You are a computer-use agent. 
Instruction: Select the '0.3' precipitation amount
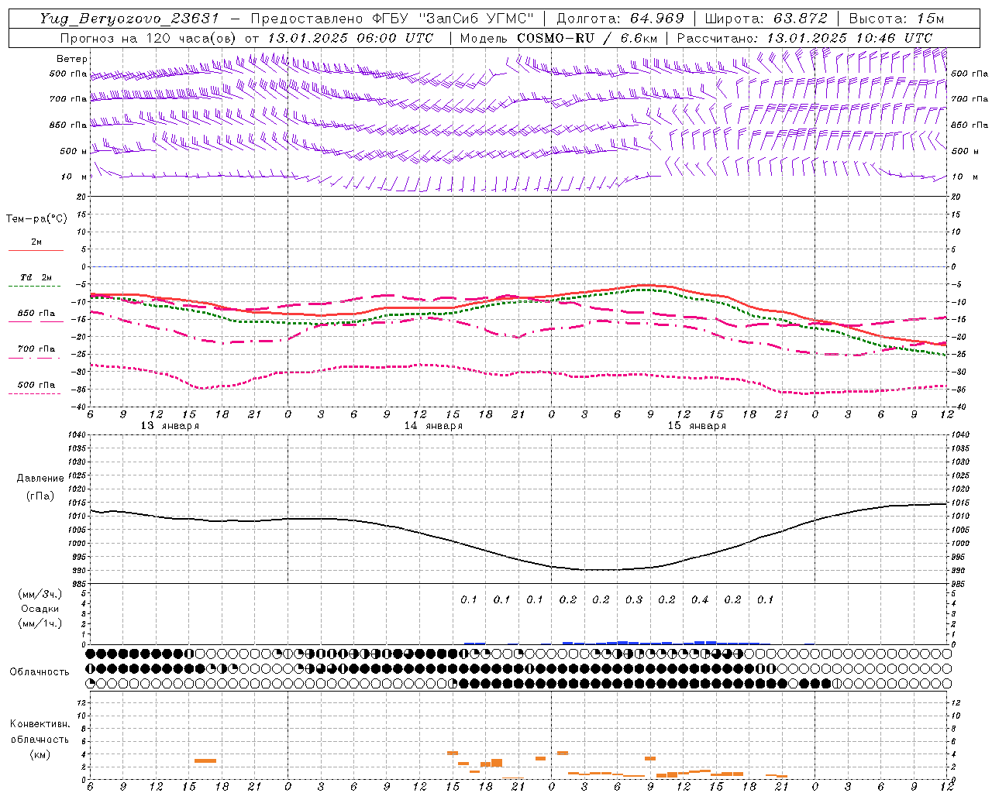tap(634, 599)
